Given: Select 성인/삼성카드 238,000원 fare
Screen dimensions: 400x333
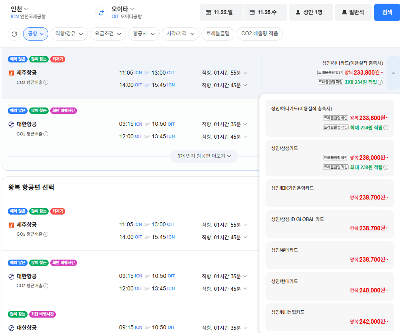Looking at the screenshot, I should click(330, 158).
